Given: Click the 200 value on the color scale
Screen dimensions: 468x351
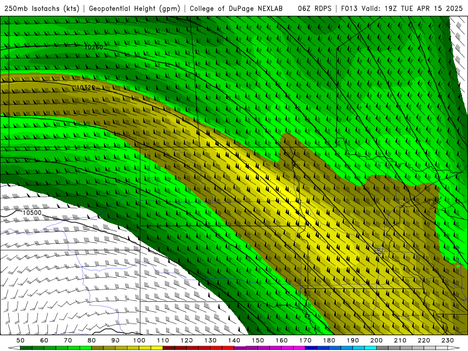Looking at the screenshot, I should click(x=377, y=340).
